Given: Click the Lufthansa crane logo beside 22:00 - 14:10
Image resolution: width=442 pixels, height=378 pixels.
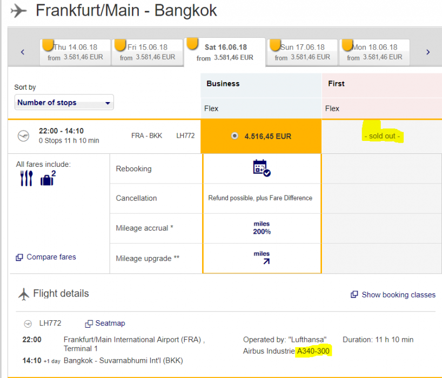Looking at the screenshot, I should click(23, 136).
